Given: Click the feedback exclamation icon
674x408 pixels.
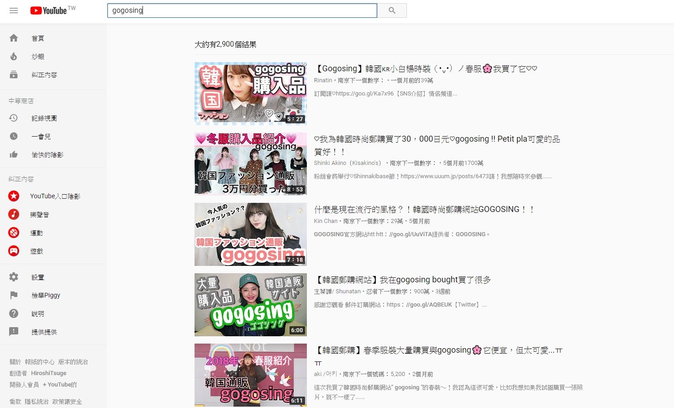Looking at the screenshot, I should point(14,332).
